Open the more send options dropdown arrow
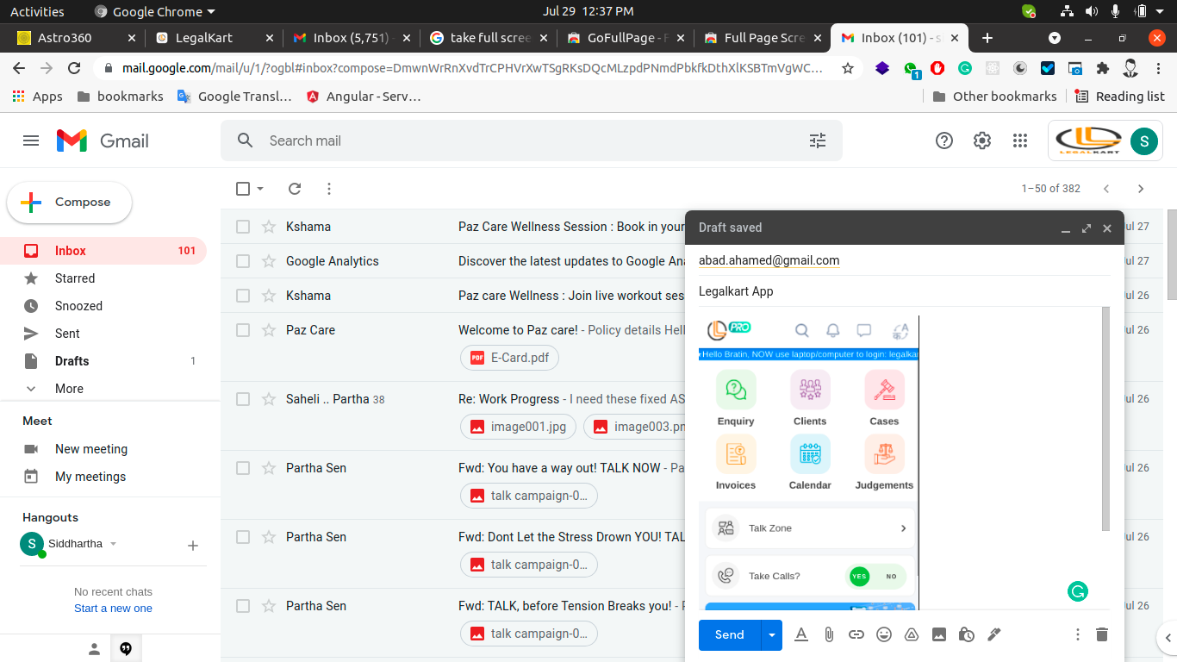Image resolution: width=1177 pixels, height=662 pixels. (x=772, y=634)
